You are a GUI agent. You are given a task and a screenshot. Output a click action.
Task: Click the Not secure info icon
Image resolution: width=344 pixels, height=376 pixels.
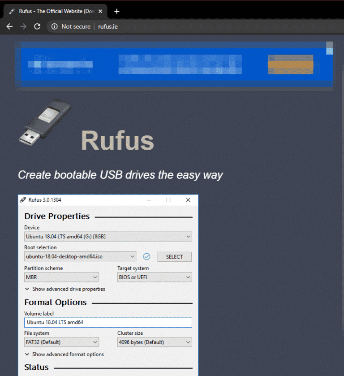(x=54, y=26)
